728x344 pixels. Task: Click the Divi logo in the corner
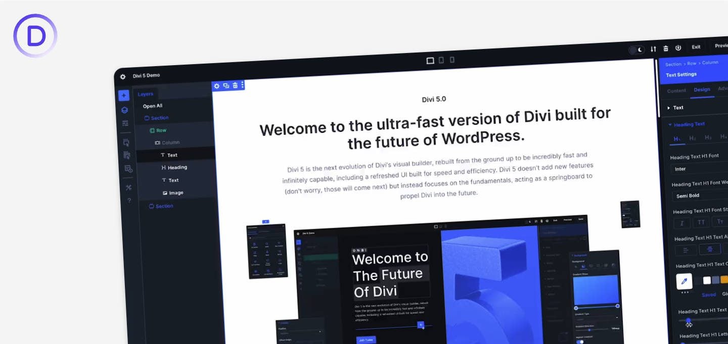coord(35,36)
